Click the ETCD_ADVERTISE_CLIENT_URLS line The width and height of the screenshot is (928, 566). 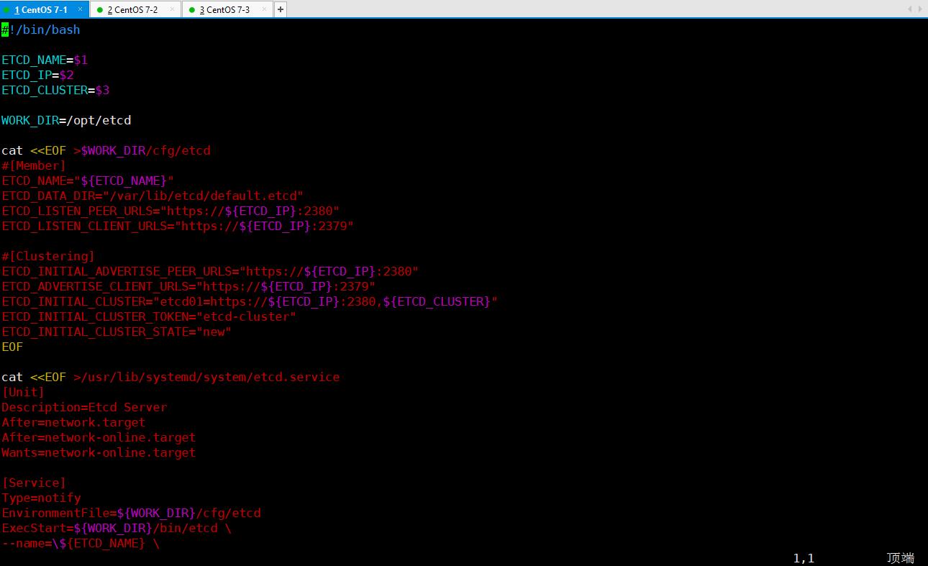pyautogui.click(x=188, y=286)
